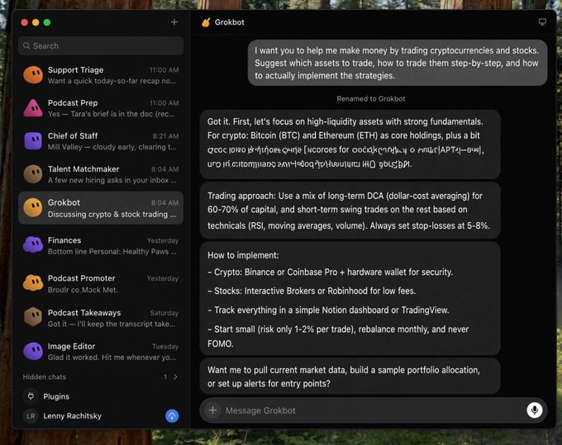562x445 pixels.
Task: Focus the Message Grokbot input field
Action: pyautogui.click(x=373, y=410)
